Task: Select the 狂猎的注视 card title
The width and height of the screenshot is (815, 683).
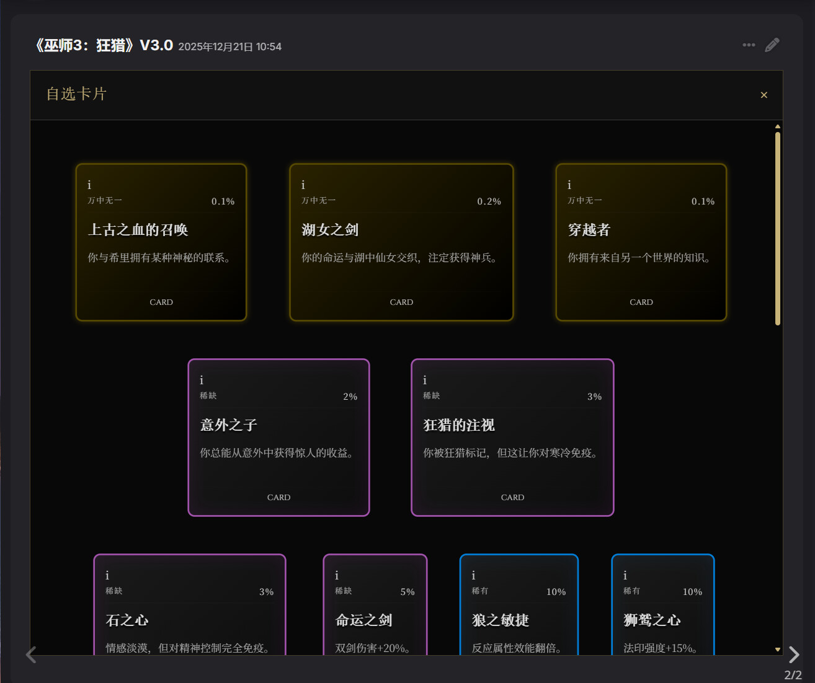Action: [459, 425]
